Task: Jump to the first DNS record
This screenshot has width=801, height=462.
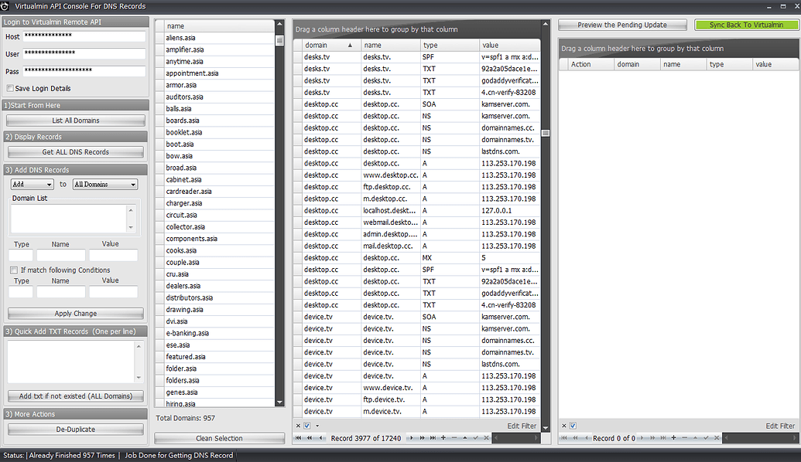Action: pos(298,438)
